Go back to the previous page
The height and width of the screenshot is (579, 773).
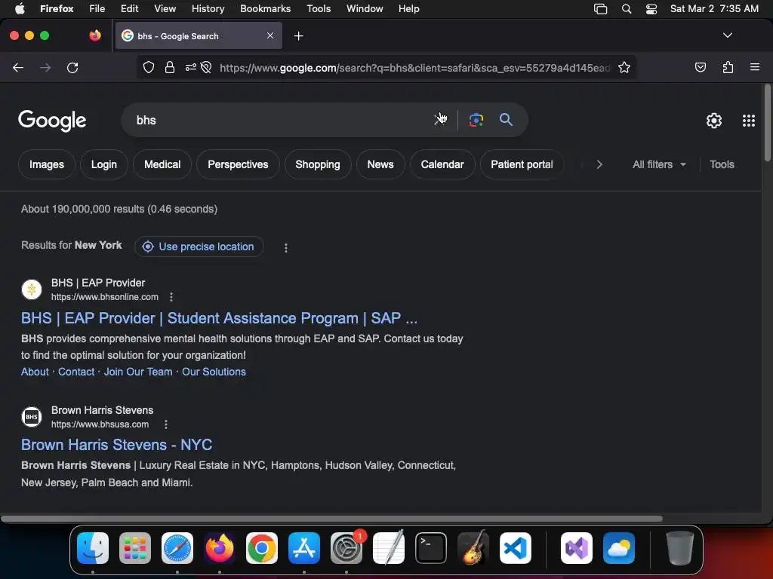pyautogui.click(x=18, y=67)
